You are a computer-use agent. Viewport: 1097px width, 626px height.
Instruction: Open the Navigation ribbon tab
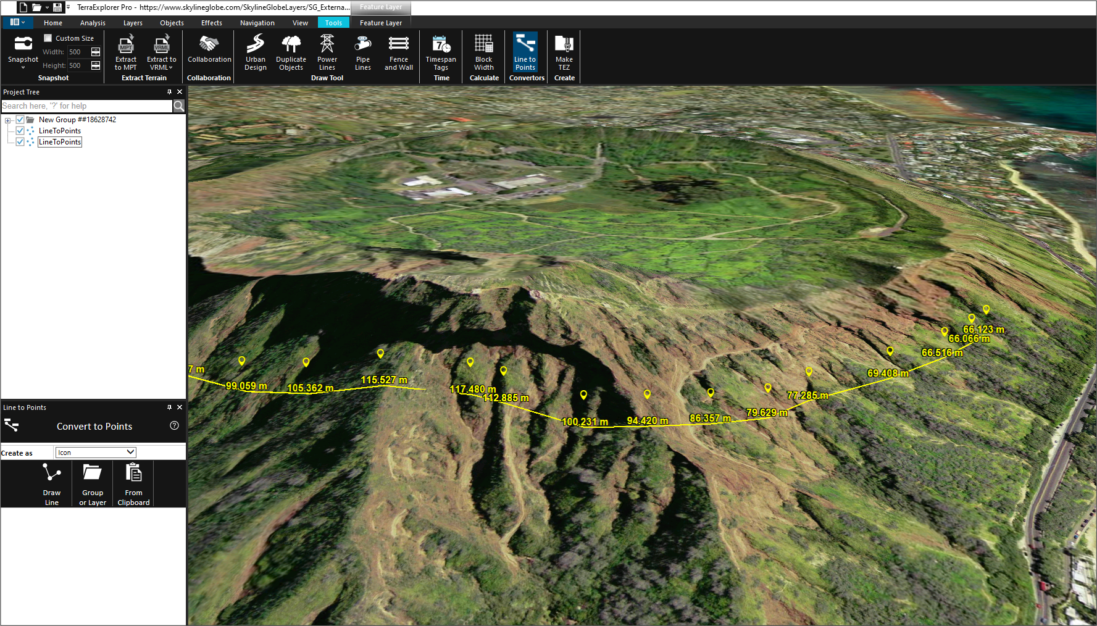[x=257, y=23]
